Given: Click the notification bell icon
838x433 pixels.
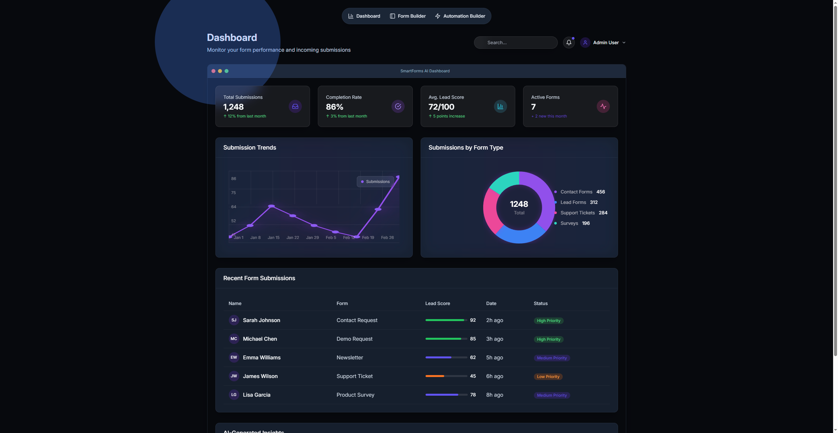Looking at the screenshot, I should tap(569, 43).
